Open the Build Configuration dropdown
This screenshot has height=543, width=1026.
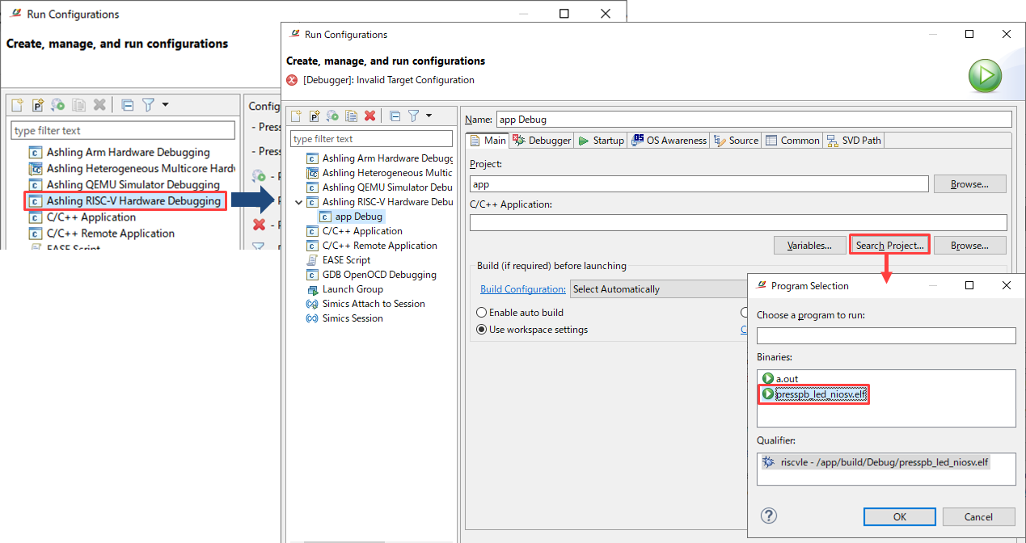coord(659,289)
